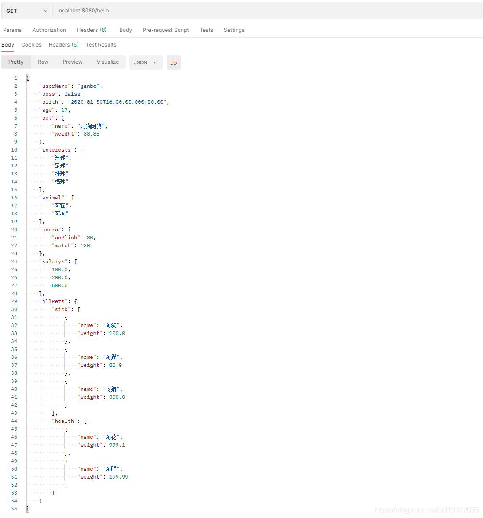Click the "pet" key on line 6

[x=47, y=118]
